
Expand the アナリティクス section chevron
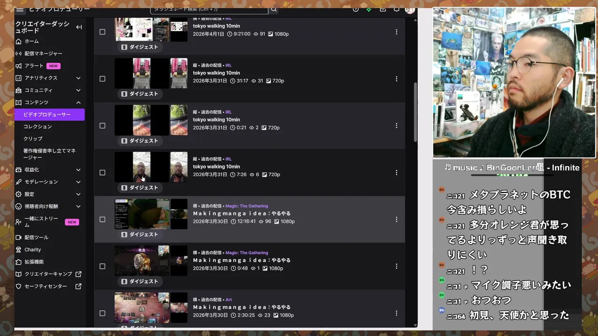(x=78, y=78)
